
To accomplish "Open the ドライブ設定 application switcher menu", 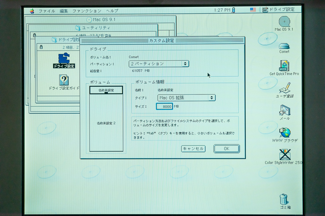I will (278, 9).
